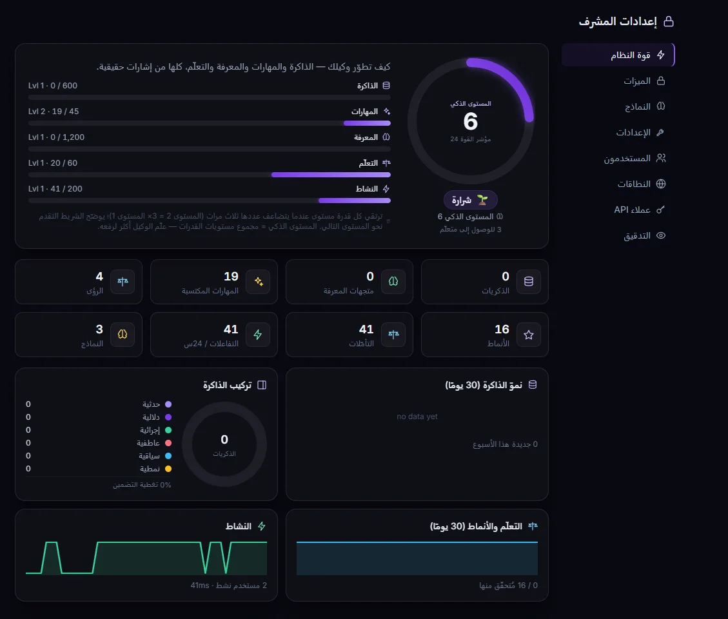Screen dimensions: 728x619
Task: Go to the النماذج sidebar section
Action: pos(618,107)
